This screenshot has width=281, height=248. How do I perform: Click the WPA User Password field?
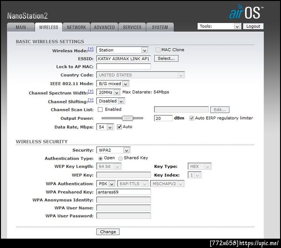coord(124,216)
